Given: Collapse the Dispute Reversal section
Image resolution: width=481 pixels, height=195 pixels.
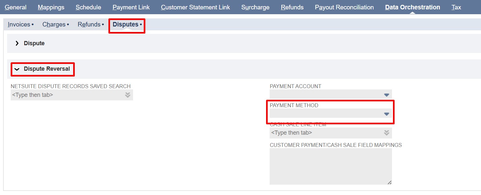Looking at the screenshot, I should pos(17,69).
